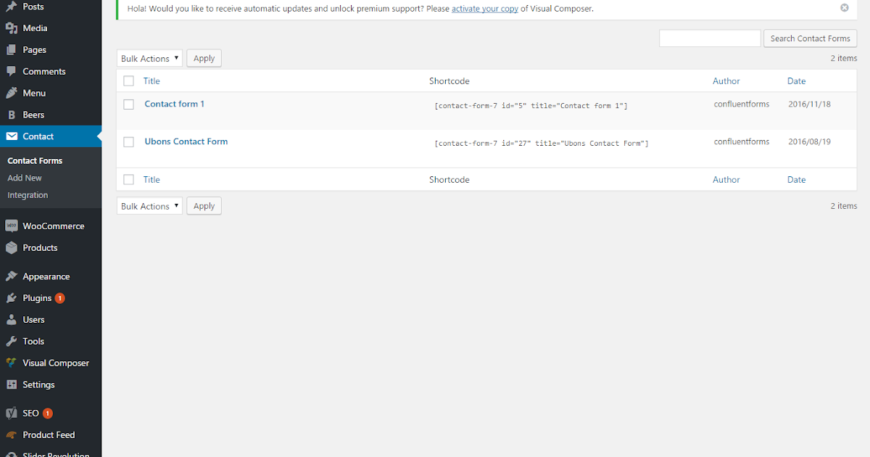Click inside the search input field

pyautogui.click(x=709, y=38)
